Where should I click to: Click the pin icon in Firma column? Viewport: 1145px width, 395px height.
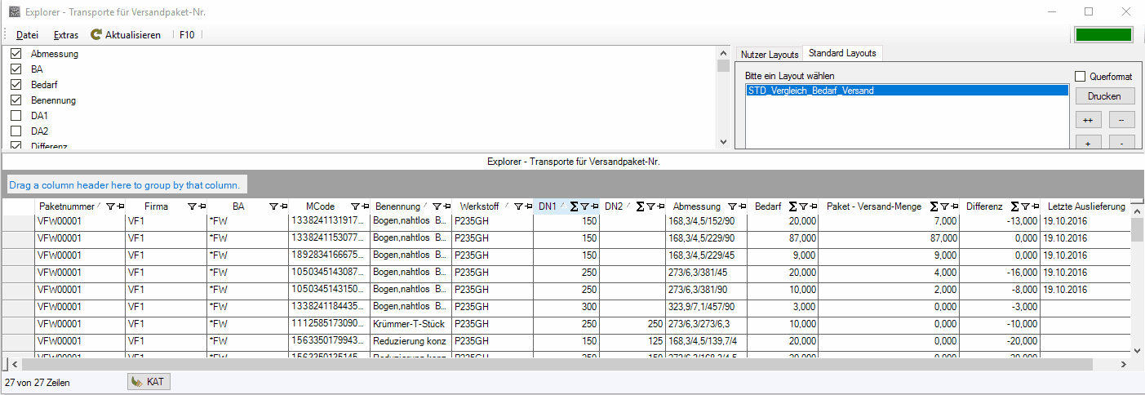(201, 207)
